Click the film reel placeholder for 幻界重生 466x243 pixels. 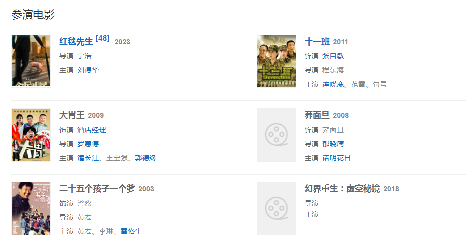[x=277, y=208]
